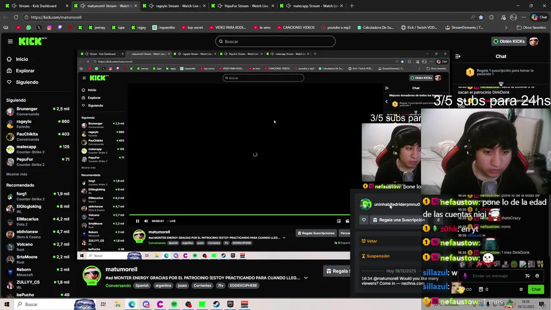
Task: Open StreamElements bookmark
Action: [x=464, y=28]
